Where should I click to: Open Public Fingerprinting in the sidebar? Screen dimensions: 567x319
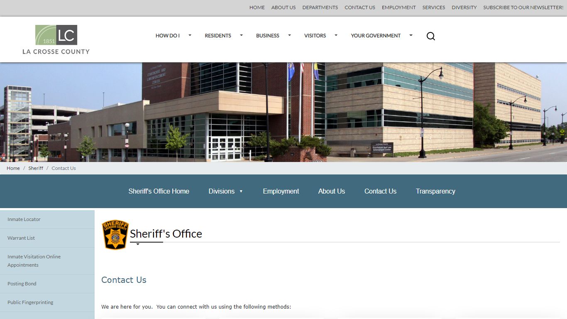[47, 302]
